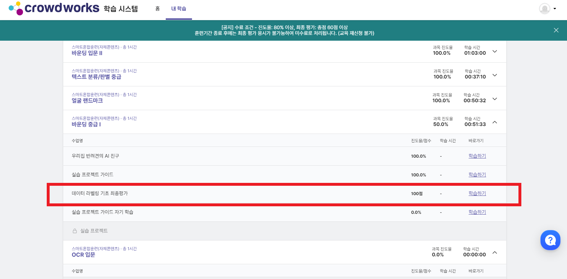The image size is (567, 279).
Task: Select the 실습 프로젝트 가이드 자기 학습 lesson name
Action: pyautogui.click(x=102, y=212)
